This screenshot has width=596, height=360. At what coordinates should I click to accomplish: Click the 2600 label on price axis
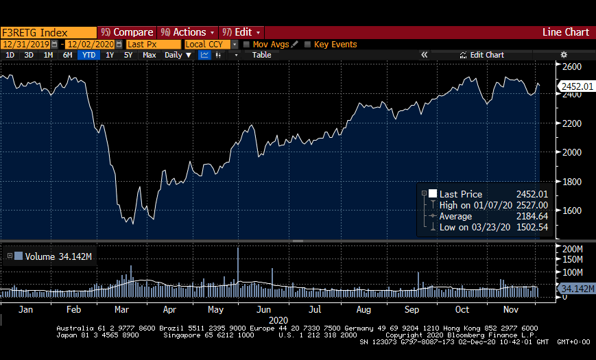pyautogui.click(x=572, y=67)
